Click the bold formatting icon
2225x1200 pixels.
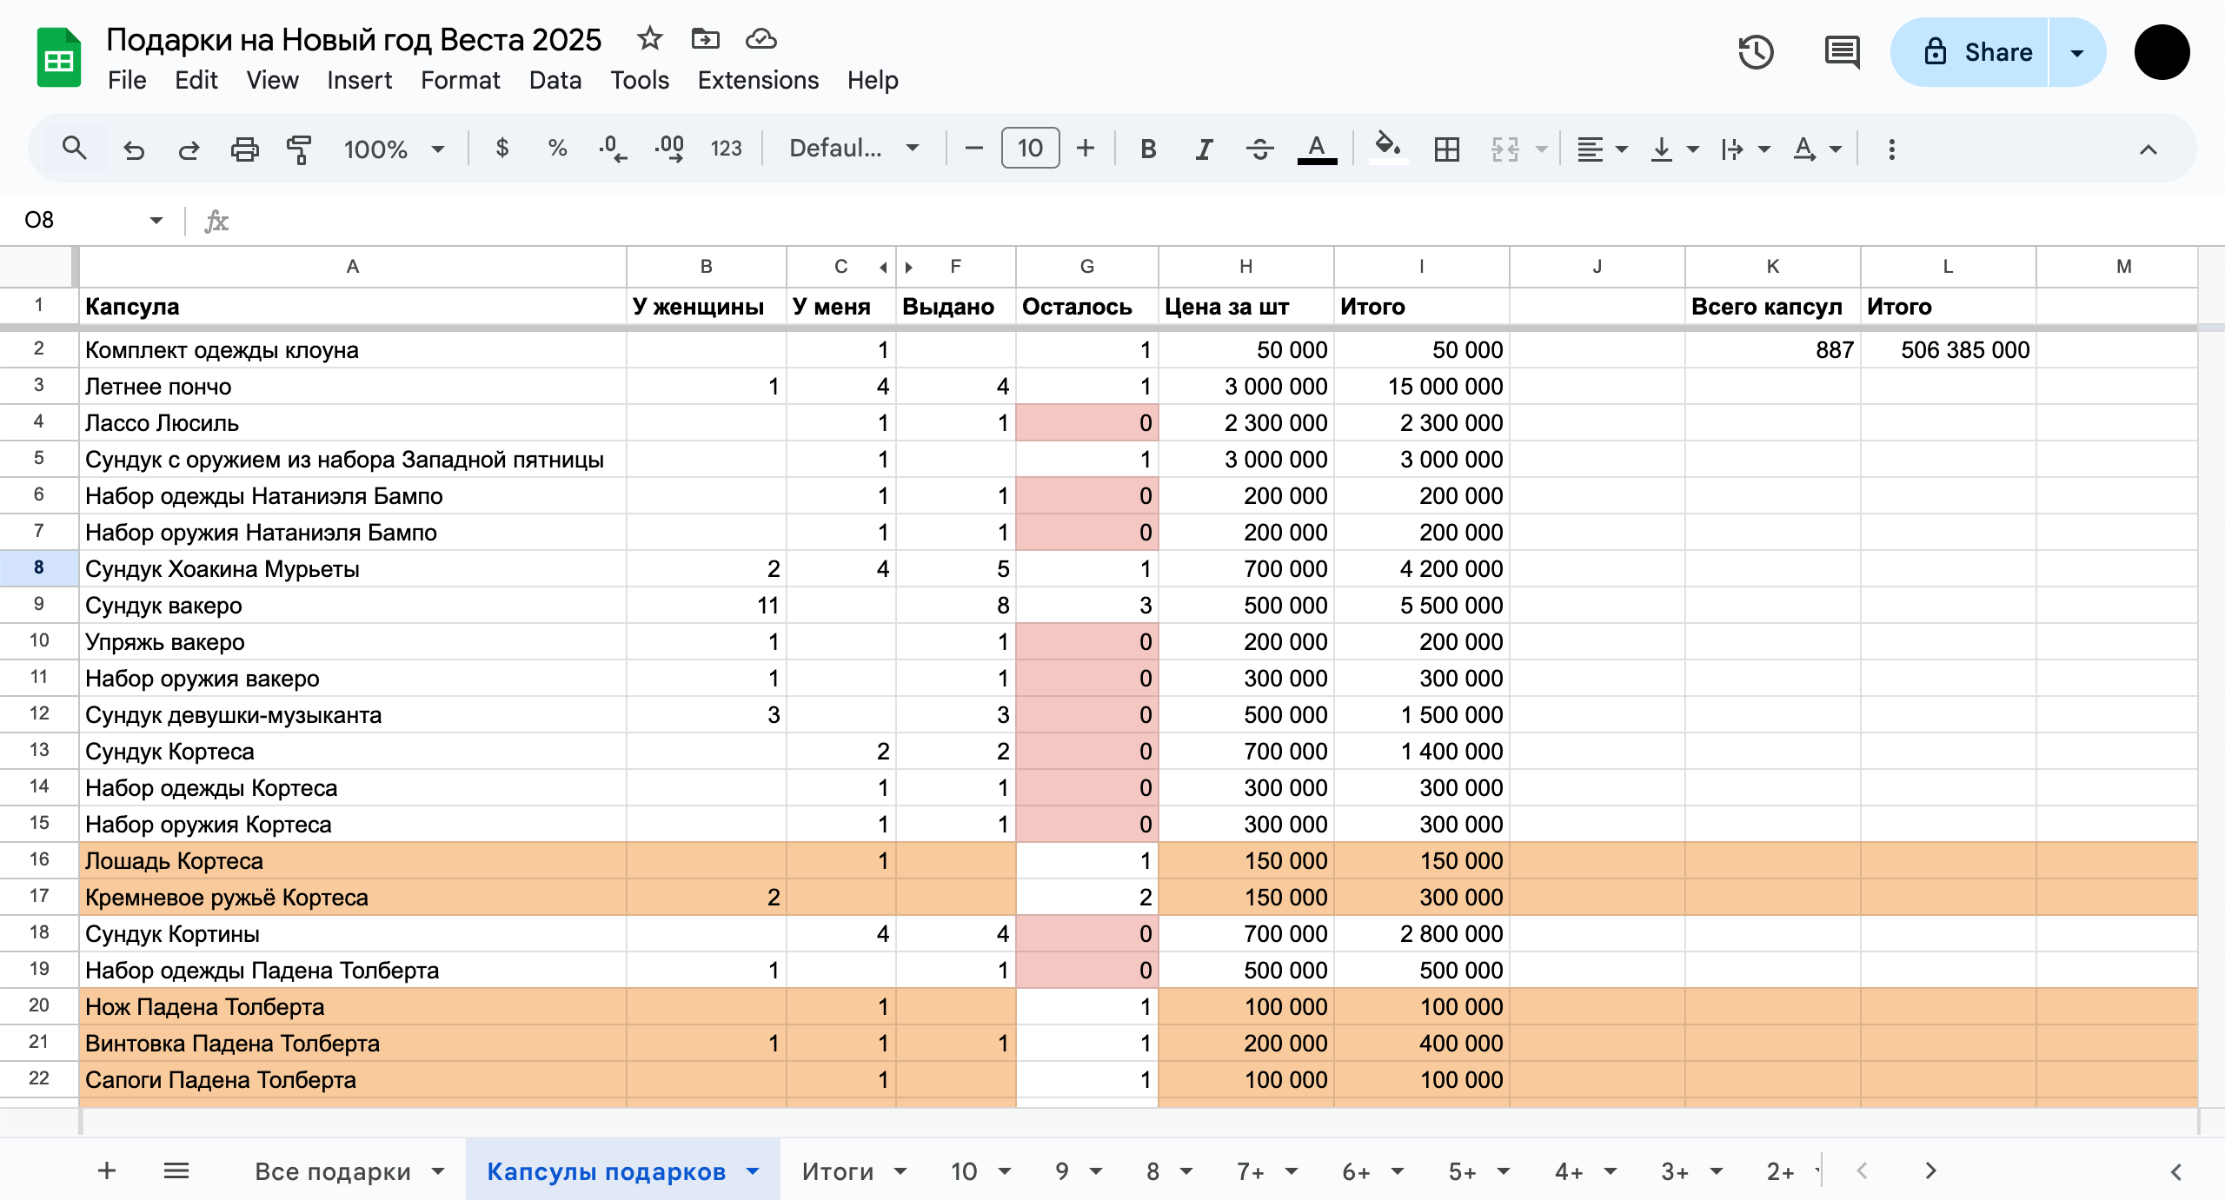(1145, 148)
